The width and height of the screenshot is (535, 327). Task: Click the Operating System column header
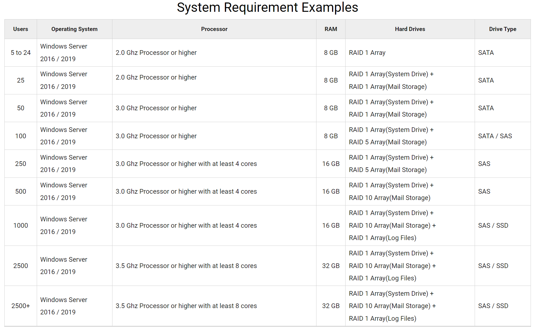tap(74, 29)
